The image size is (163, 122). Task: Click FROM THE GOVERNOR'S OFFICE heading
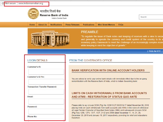tap(91, 60)
